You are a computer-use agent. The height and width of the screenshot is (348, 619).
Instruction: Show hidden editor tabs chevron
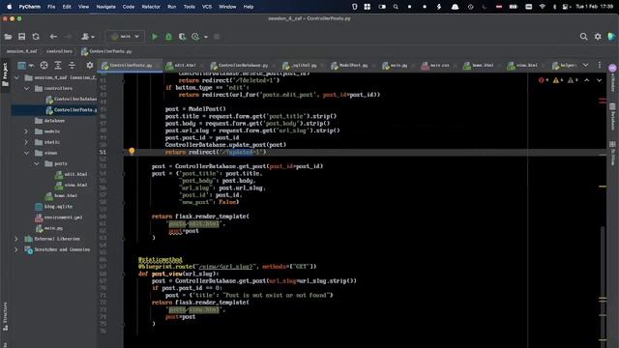[585, 65]
